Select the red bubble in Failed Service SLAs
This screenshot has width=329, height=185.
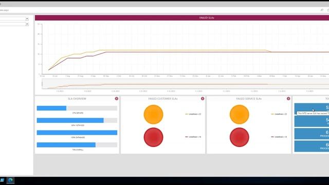pyautogui.click(x=240, y=137)
